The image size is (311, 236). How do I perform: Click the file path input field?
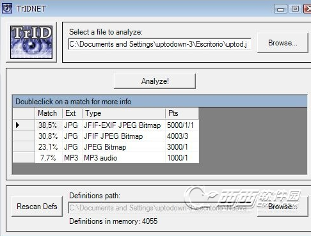pos(159,44)
